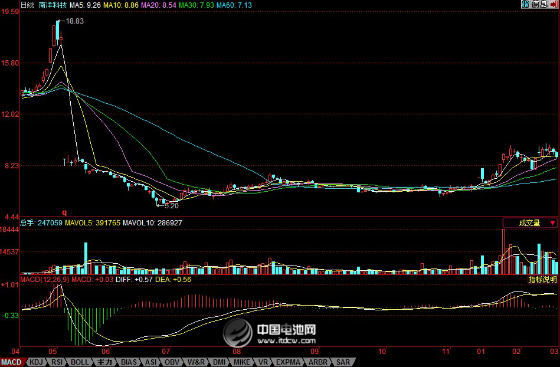Switch to the 主力 tab
This screenshot has width=560, height=367.
point(105,362)
